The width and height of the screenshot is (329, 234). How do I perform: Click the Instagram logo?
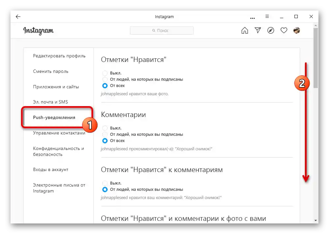(x=38, y=31)
